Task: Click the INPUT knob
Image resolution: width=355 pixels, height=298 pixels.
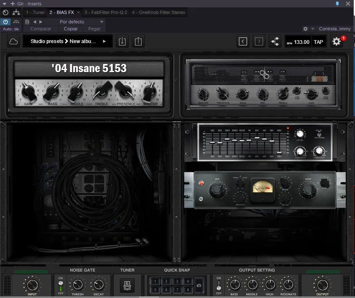Action: point(32,285)
